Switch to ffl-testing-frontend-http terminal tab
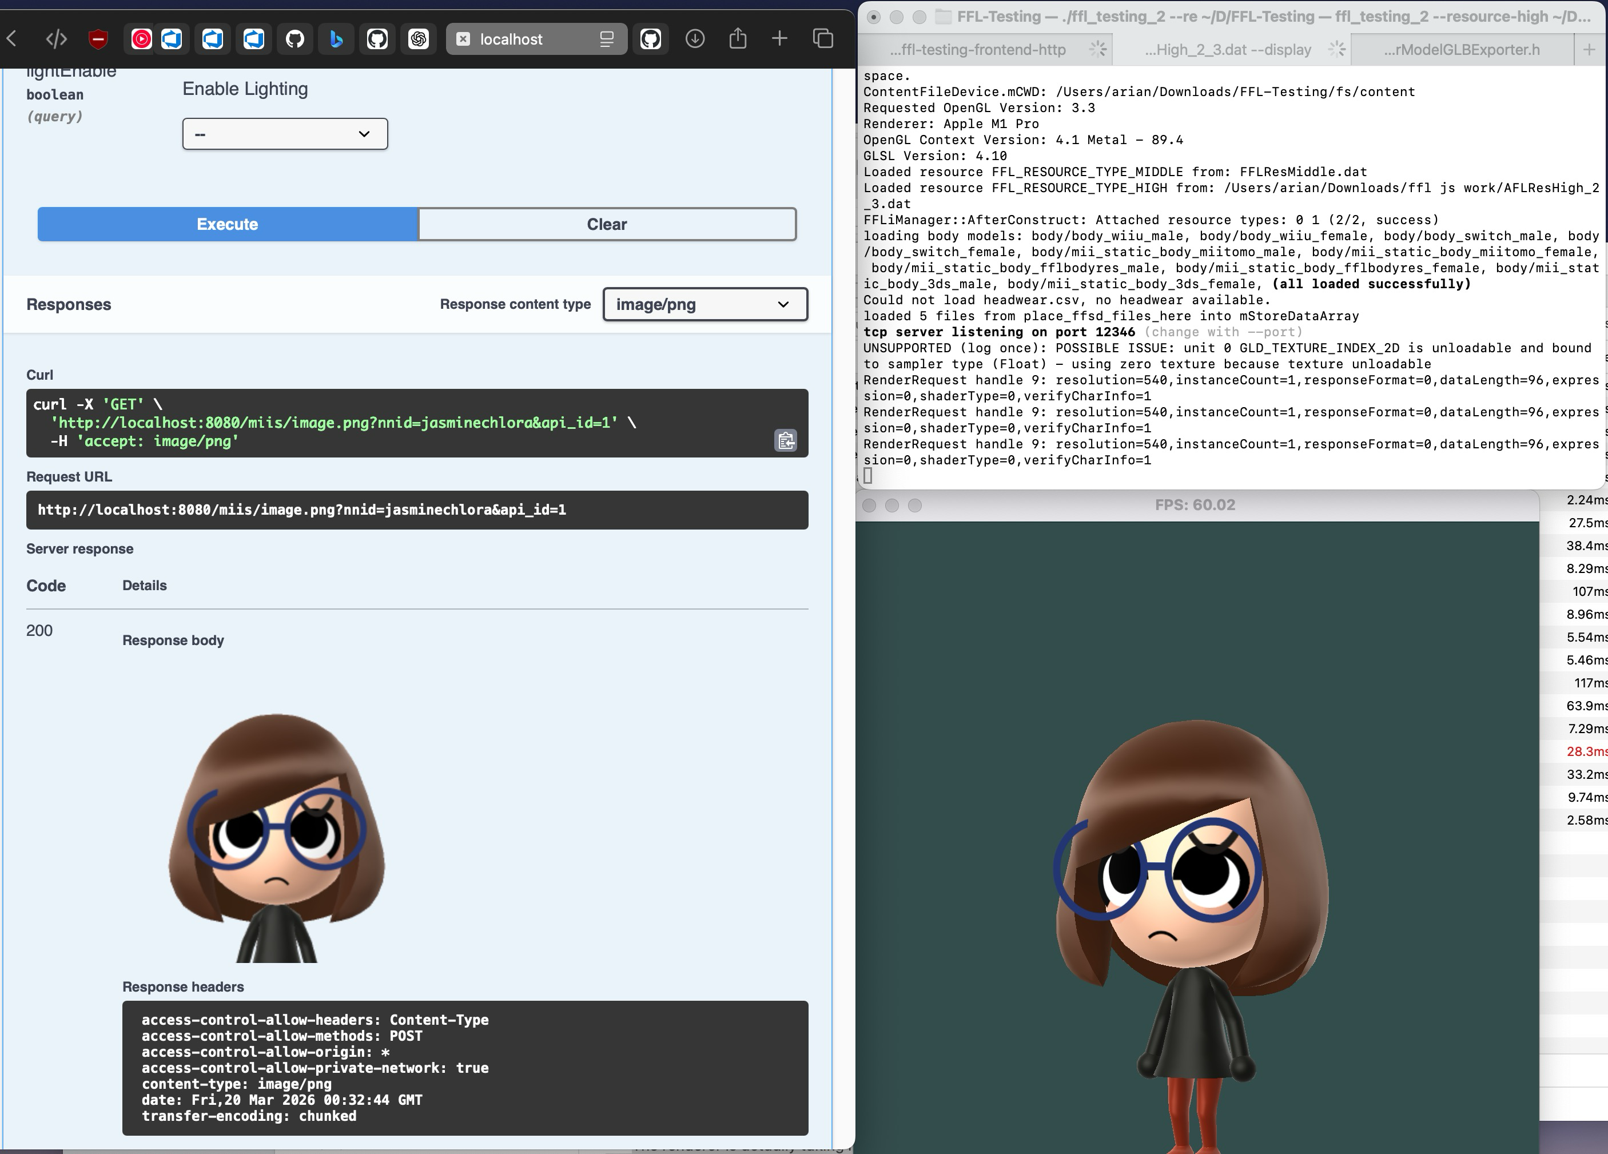Screen dimensions: 1608x1154 tap(977, 50)
